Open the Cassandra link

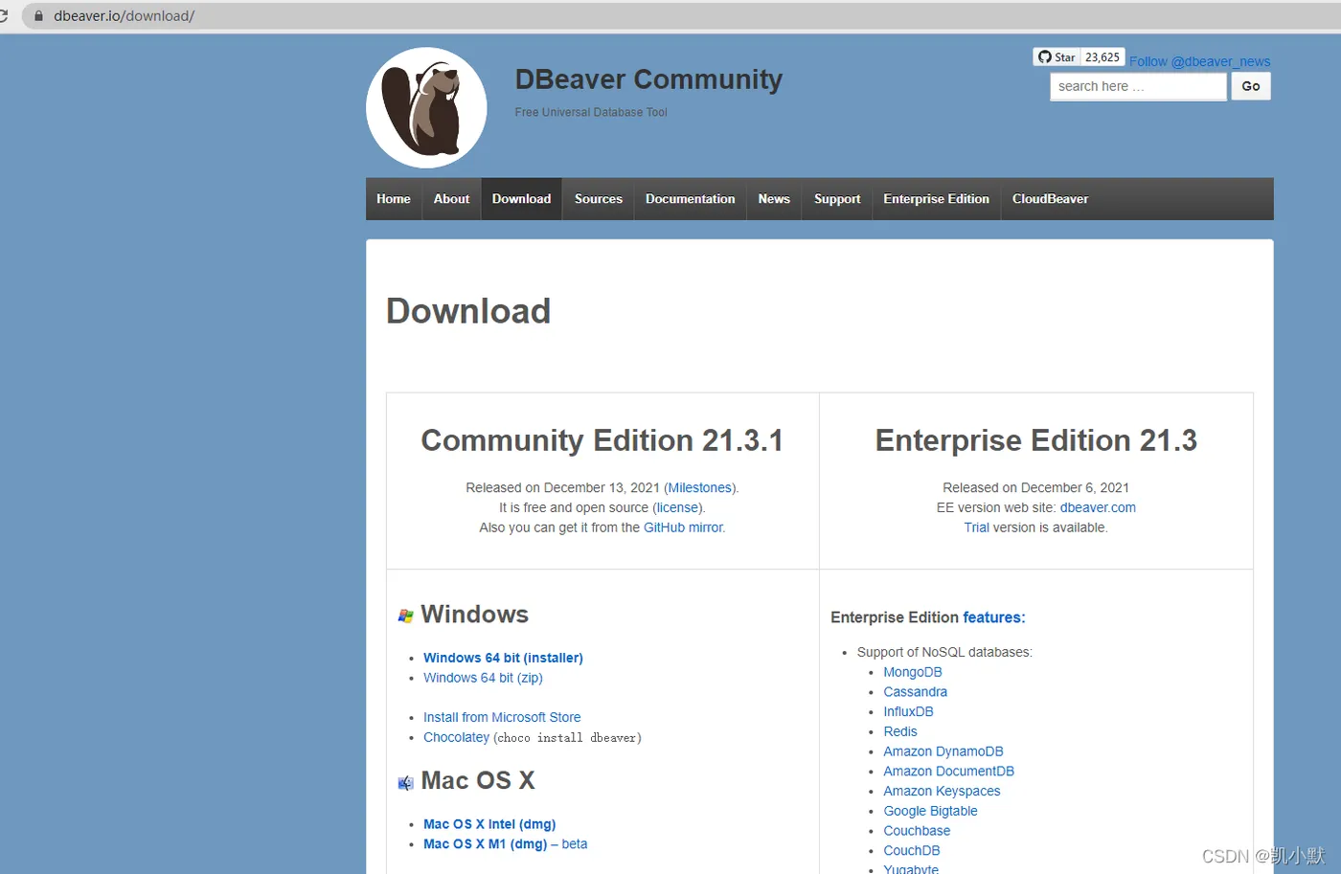pos(915,692)
